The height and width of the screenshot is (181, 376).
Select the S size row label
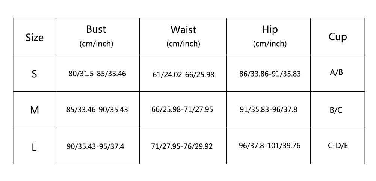[34, 74]
